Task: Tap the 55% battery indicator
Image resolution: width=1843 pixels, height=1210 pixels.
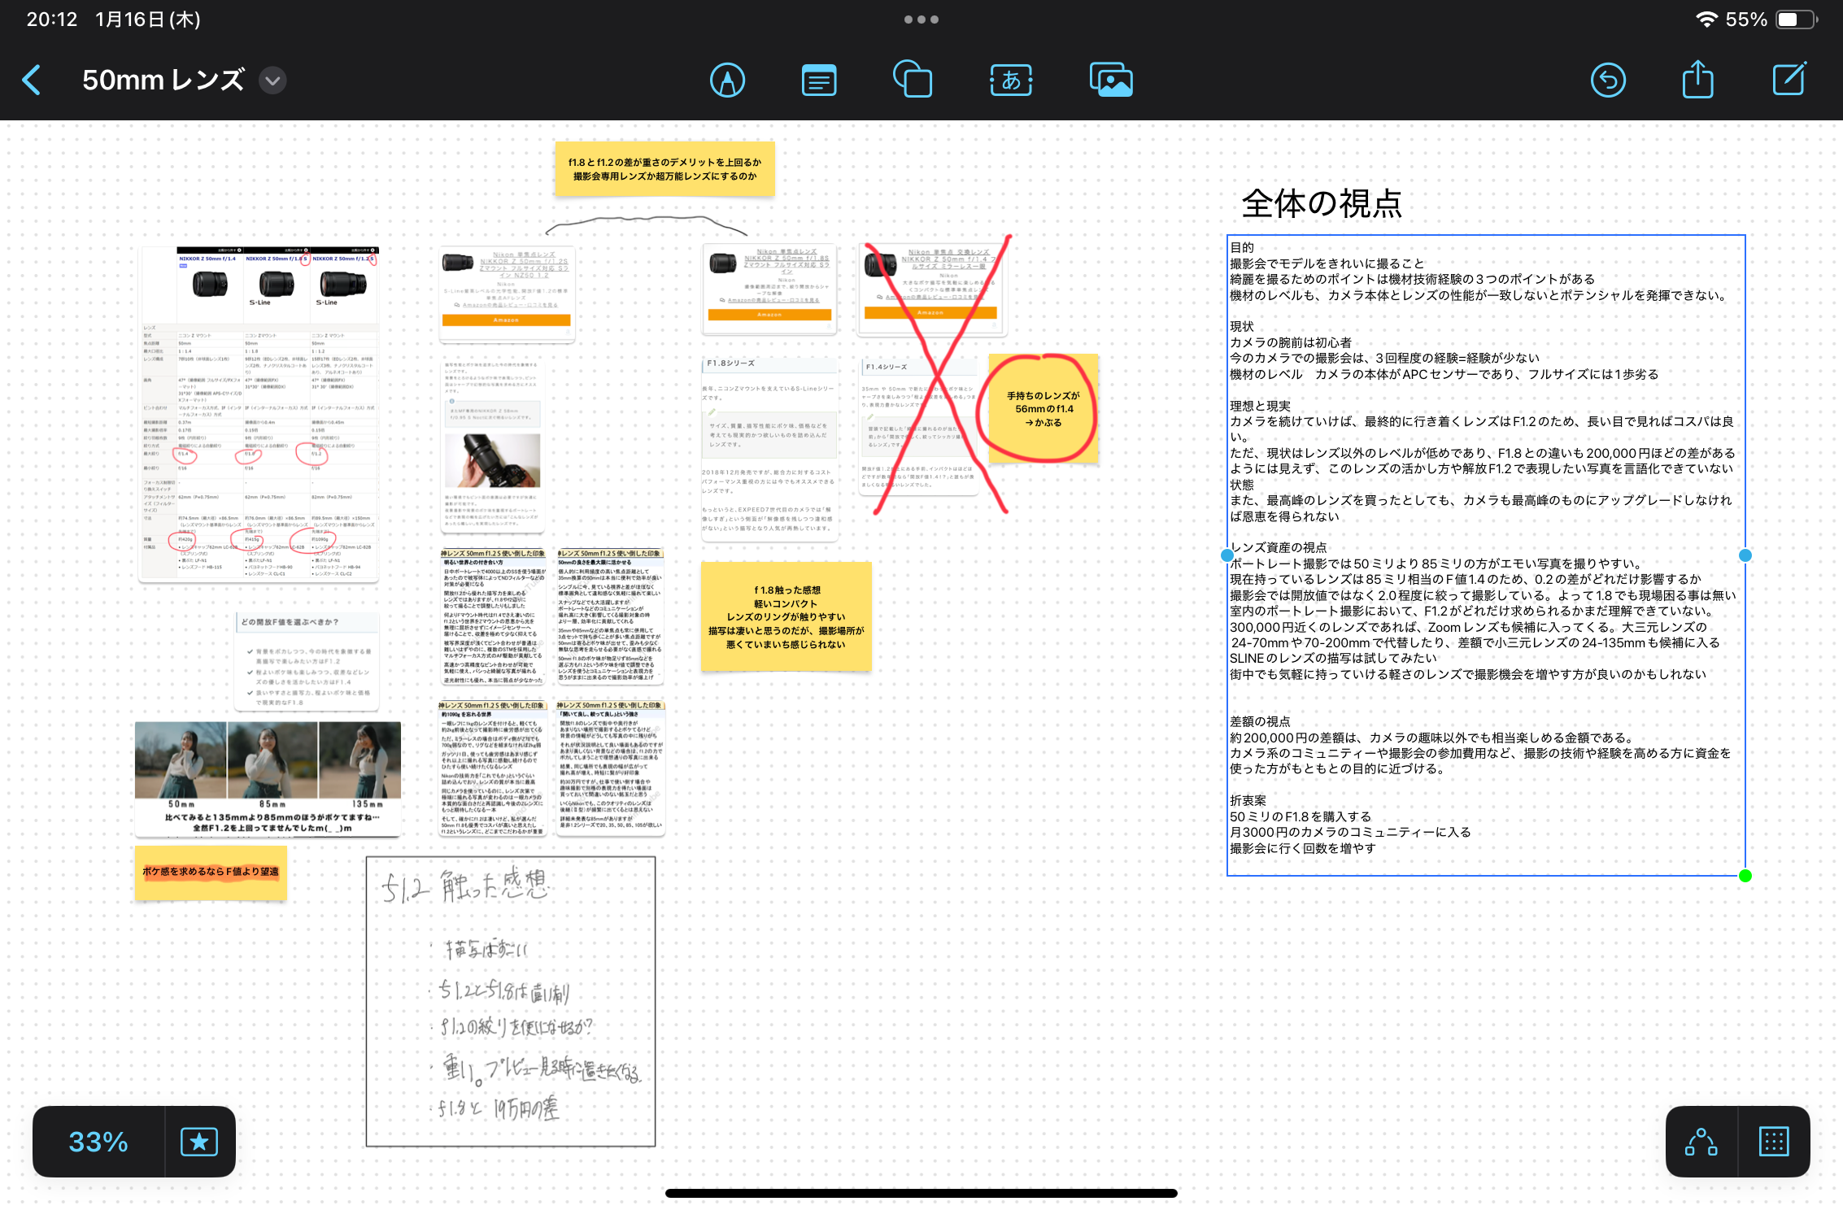Action: click(1745, 19)
